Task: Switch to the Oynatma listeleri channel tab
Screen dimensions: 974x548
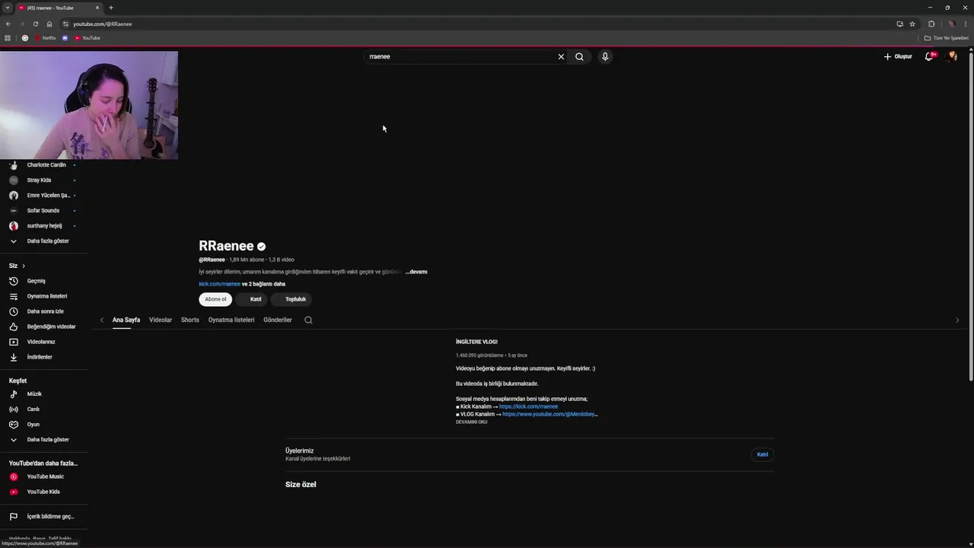Action: 231,320
